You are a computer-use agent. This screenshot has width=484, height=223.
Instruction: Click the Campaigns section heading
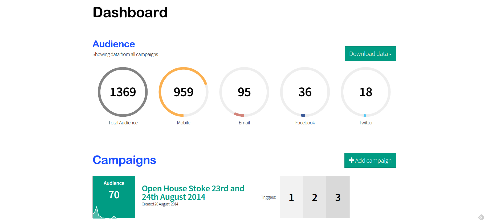[x=124, y=160]
